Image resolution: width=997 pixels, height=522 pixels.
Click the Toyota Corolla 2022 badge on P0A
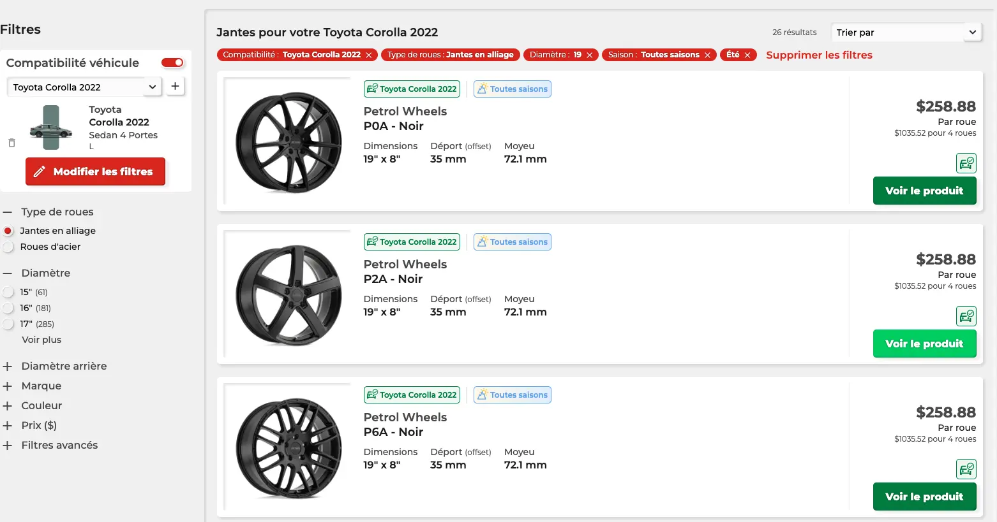coord(412,89)
